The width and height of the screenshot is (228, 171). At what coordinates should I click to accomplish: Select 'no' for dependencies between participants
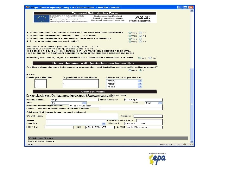coord(140,70)
